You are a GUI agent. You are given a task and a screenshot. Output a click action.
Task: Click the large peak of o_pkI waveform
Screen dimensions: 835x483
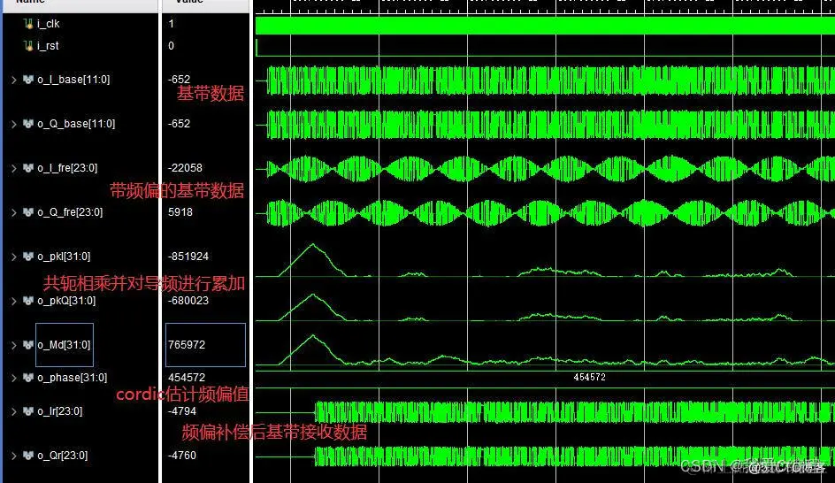click(x=313, y=259)
